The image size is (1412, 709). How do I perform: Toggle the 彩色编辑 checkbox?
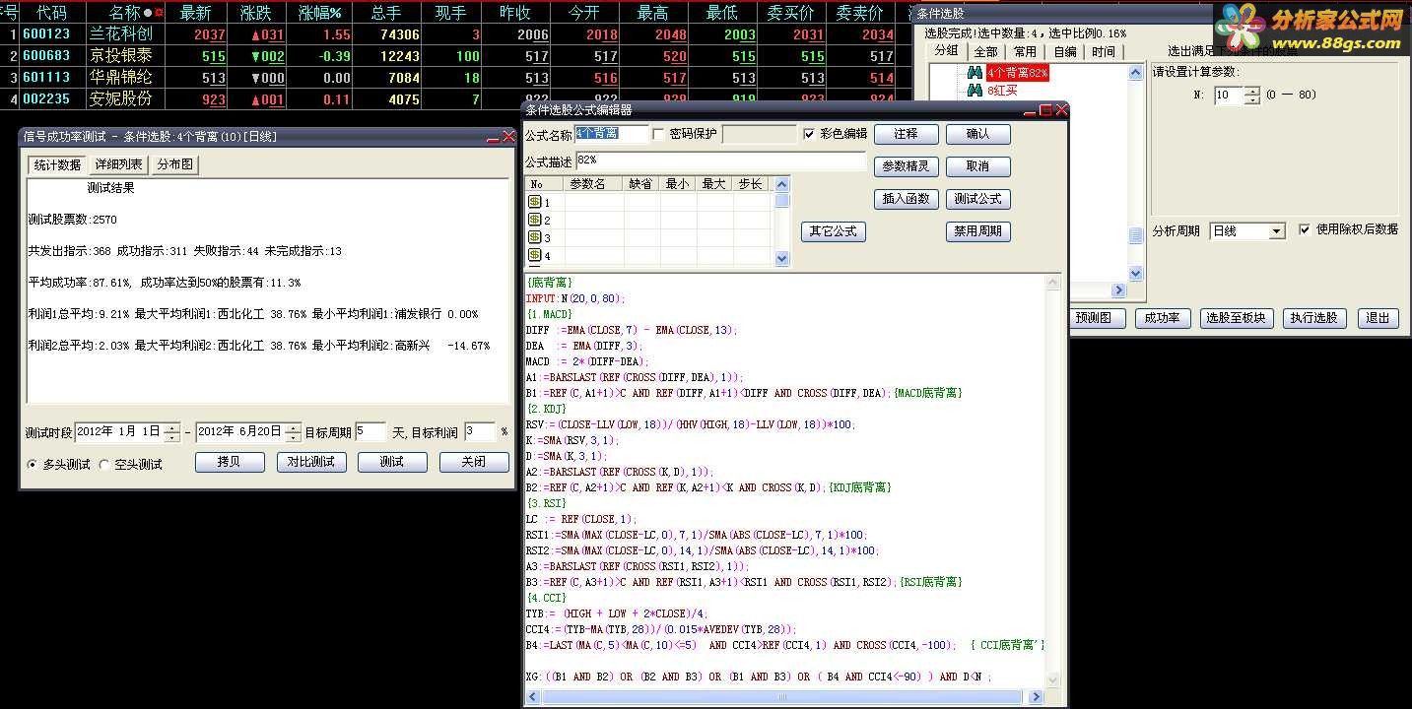(x=809, y=134)
